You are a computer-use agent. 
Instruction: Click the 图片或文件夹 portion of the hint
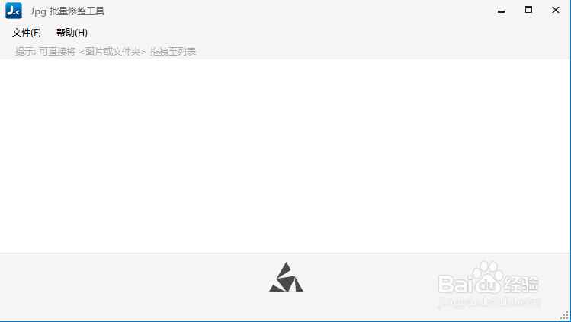coord(113,52)
